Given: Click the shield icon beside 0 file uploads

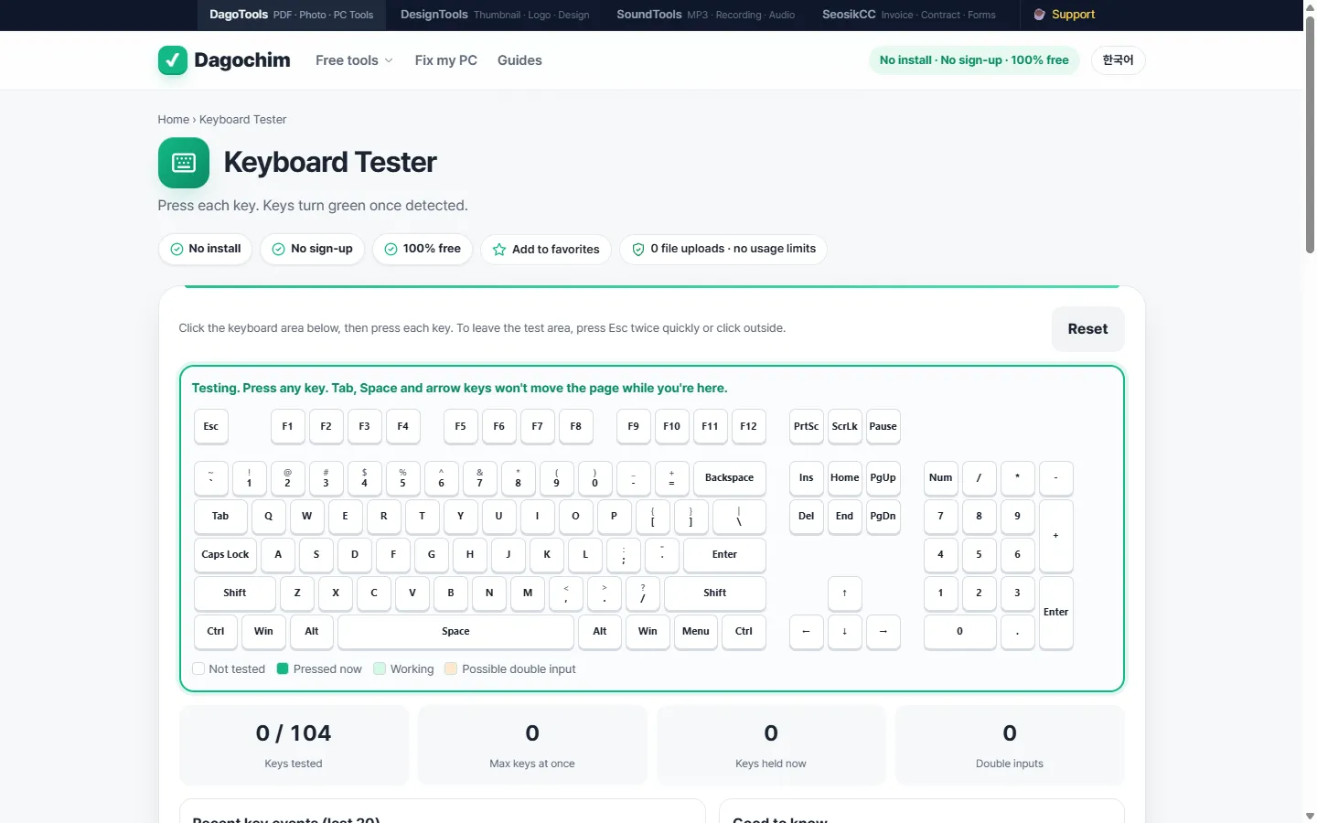Looking at the screenshot, I should click(x=638, y=250).
